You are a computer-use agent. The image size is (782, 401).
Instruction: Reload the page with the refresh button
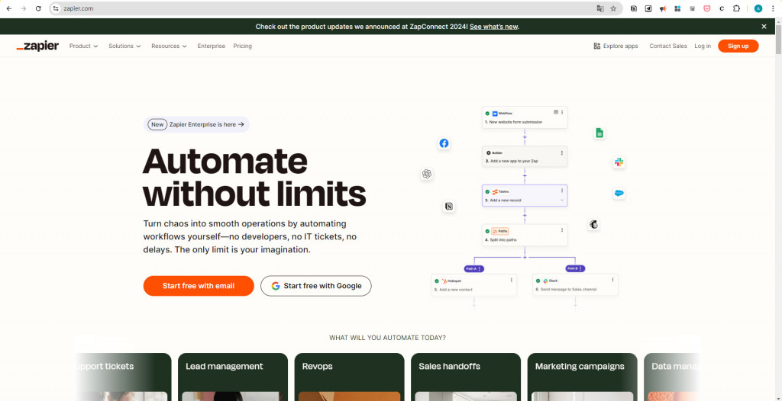click(x=38, y=8)
